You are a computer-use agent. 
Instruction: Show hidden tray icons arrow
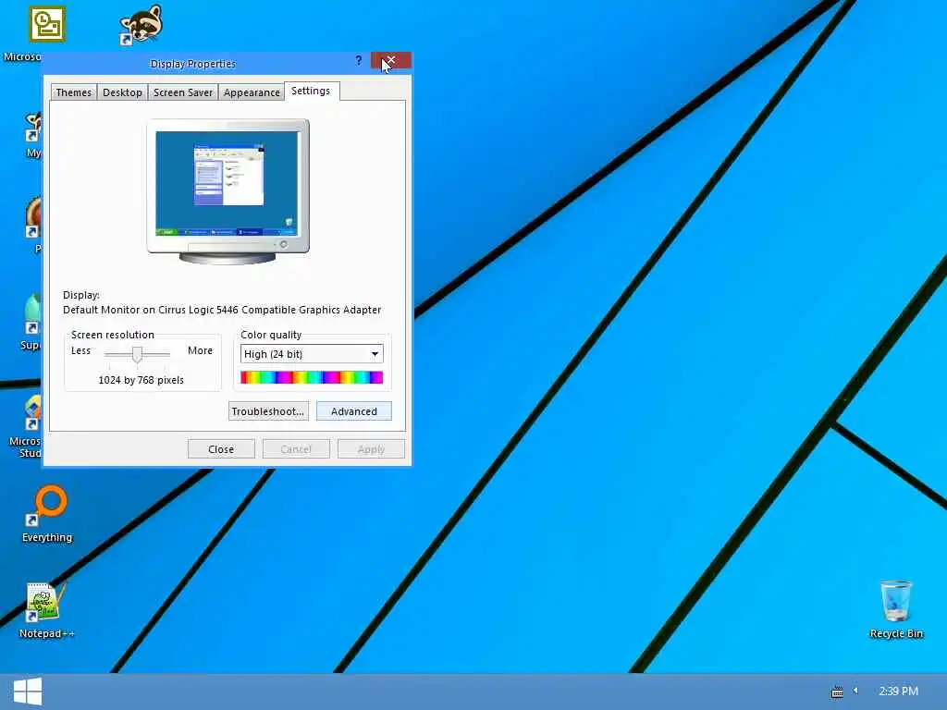(855, 691)
